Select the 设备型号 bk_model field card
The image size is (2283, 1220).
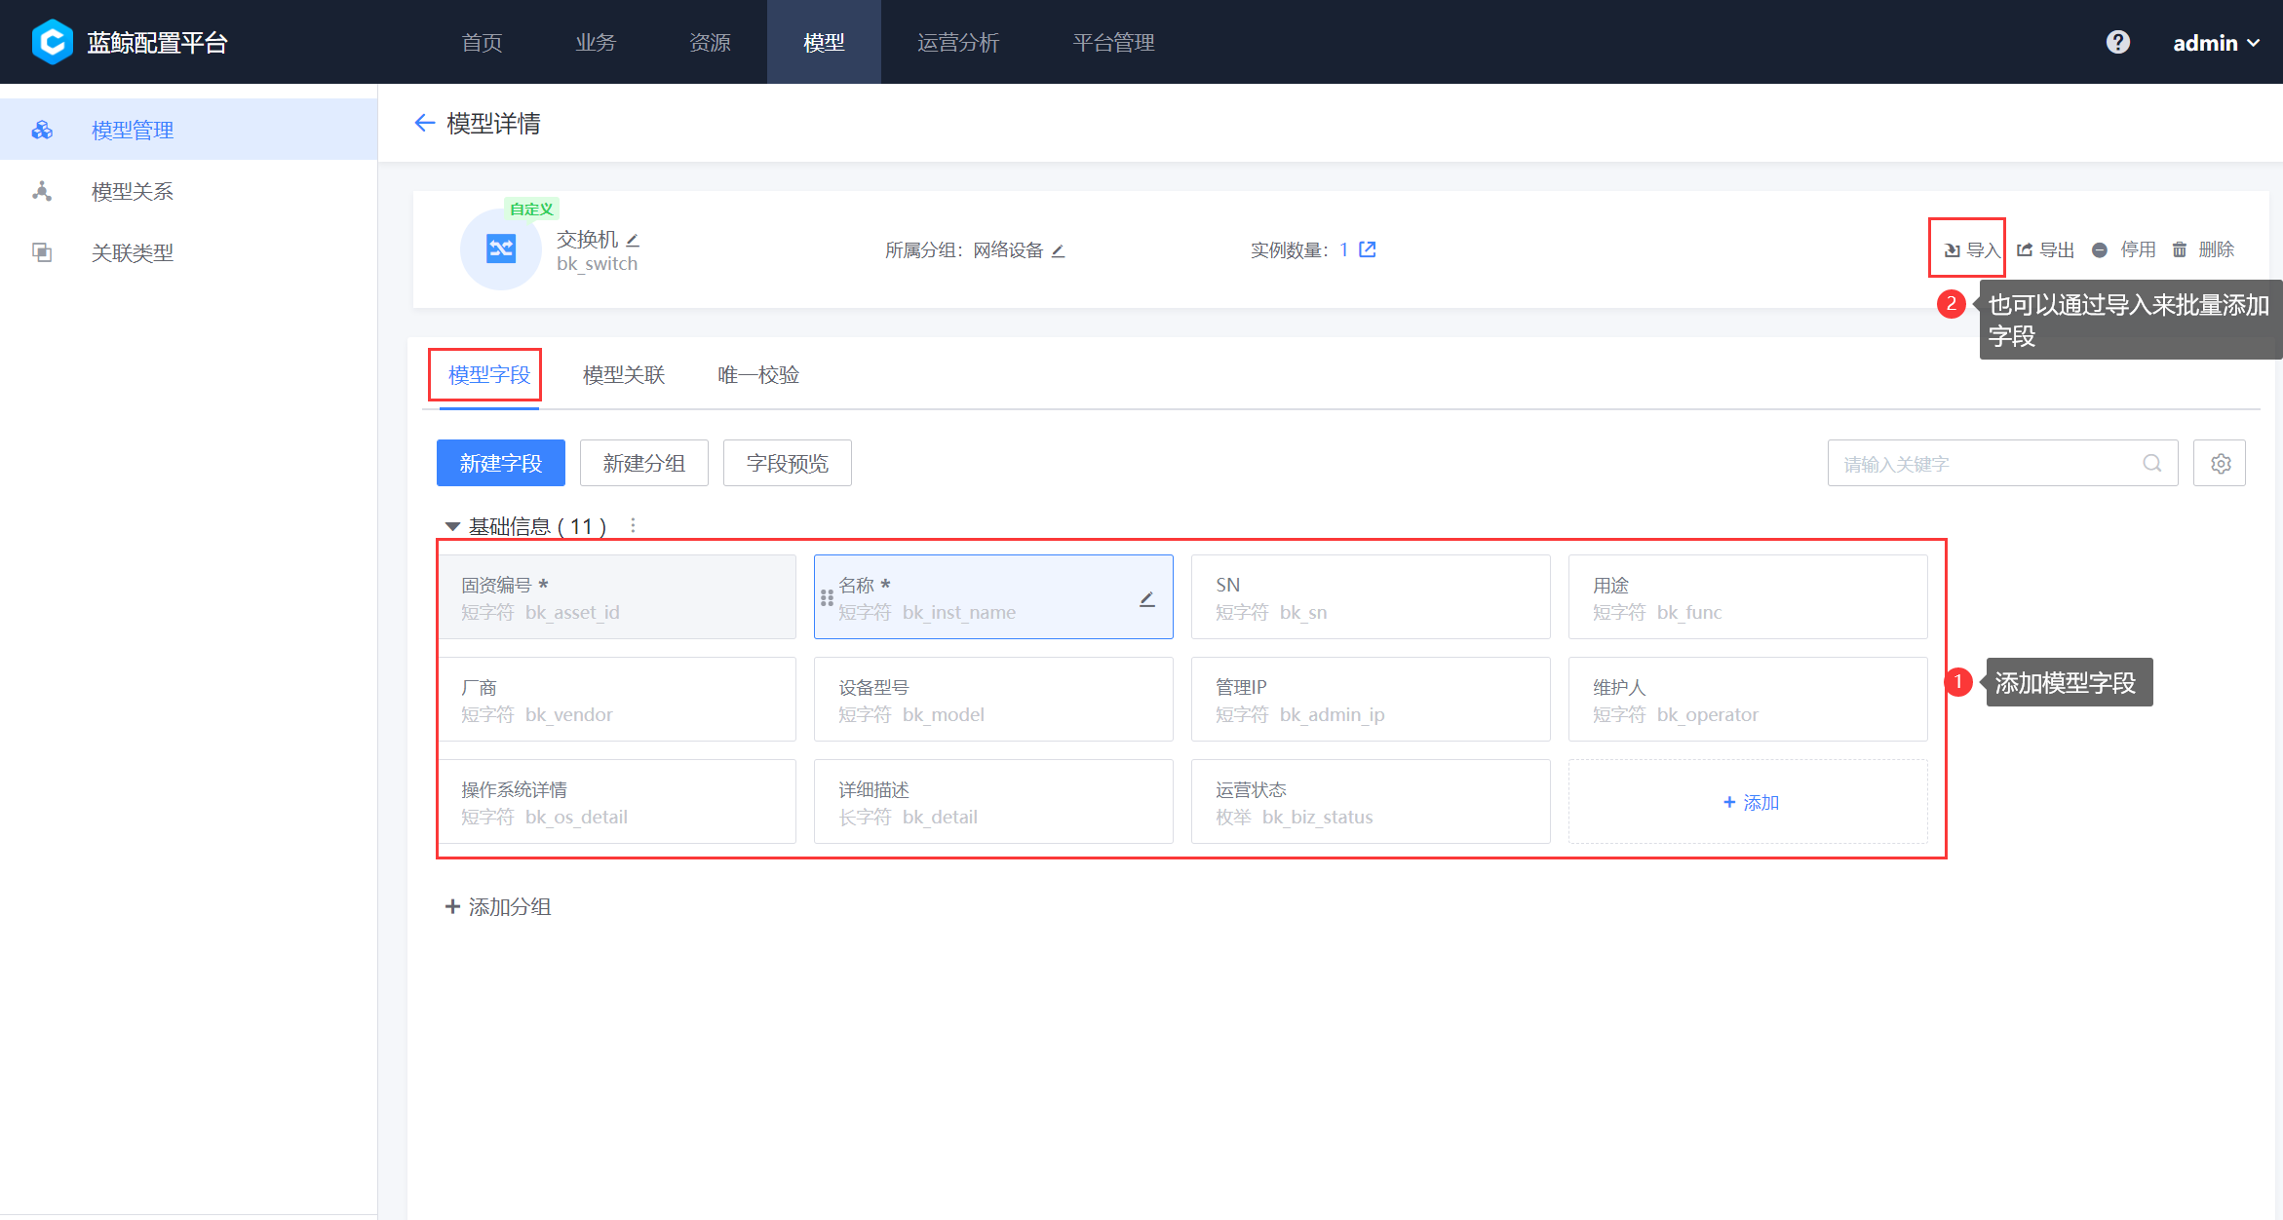point(993,700)
